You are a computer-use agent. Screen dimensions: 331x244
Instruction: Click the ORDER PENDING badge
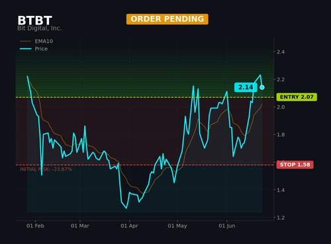click(167, 19)
